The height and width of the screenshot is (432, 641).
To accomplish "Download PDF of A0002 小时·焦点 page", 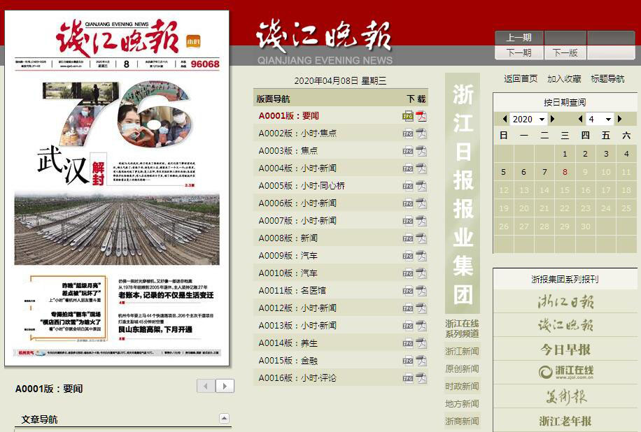I will click(x=421, y=134).
